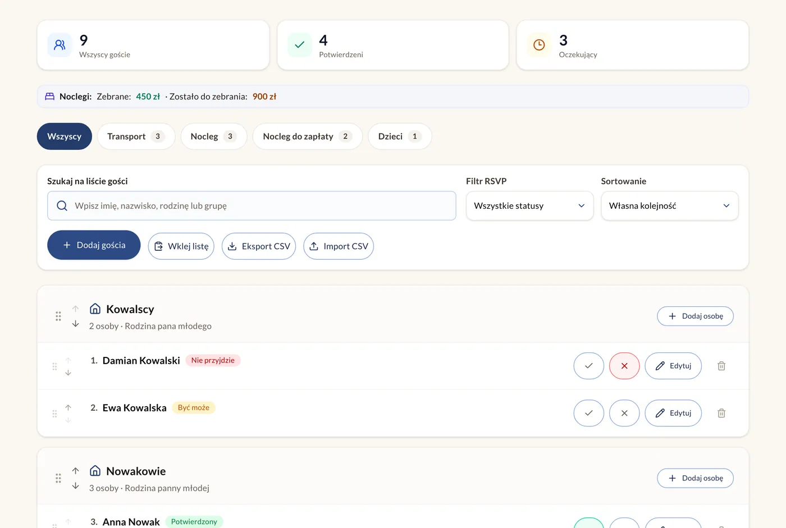Grab the Nowakowie group drag handle

click(58, 478)
